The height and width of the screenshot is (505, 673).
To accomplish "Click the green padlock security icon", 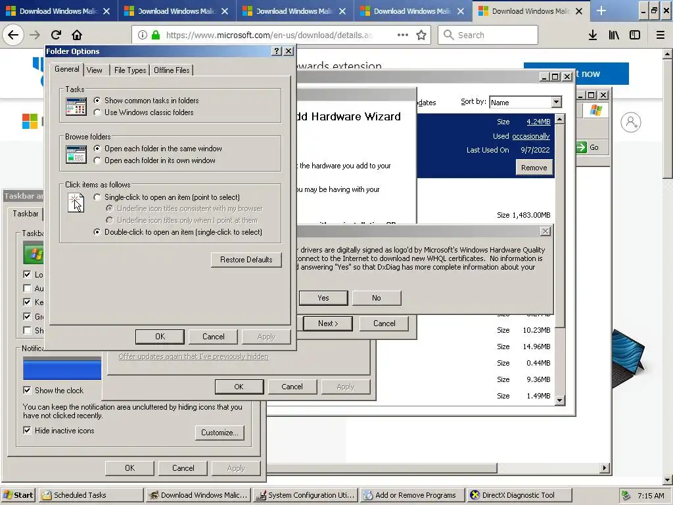I will click(x=156, y=35).
